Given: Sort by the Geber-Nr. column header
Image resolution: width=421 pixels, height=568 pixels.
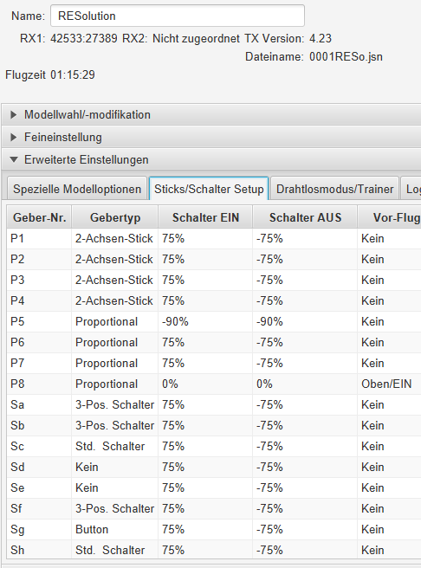Looking at the screenshot, I should [39, 217].
